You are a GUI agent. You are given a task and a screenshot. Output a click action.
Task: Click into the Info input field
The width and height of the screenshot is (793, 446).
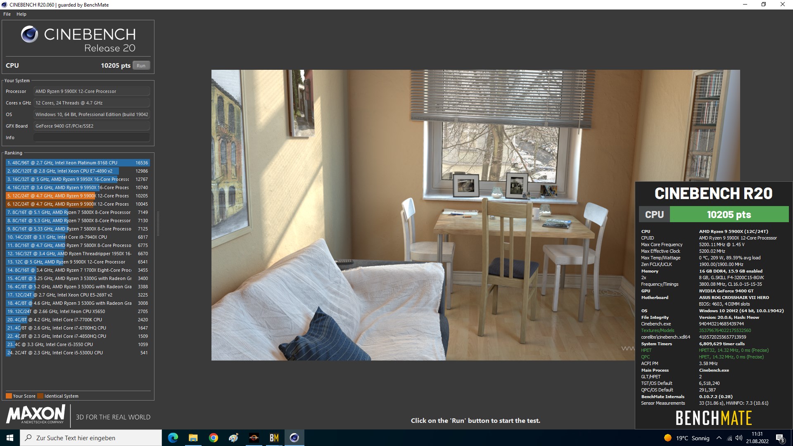pyautogui.click(x=92, y=138)
